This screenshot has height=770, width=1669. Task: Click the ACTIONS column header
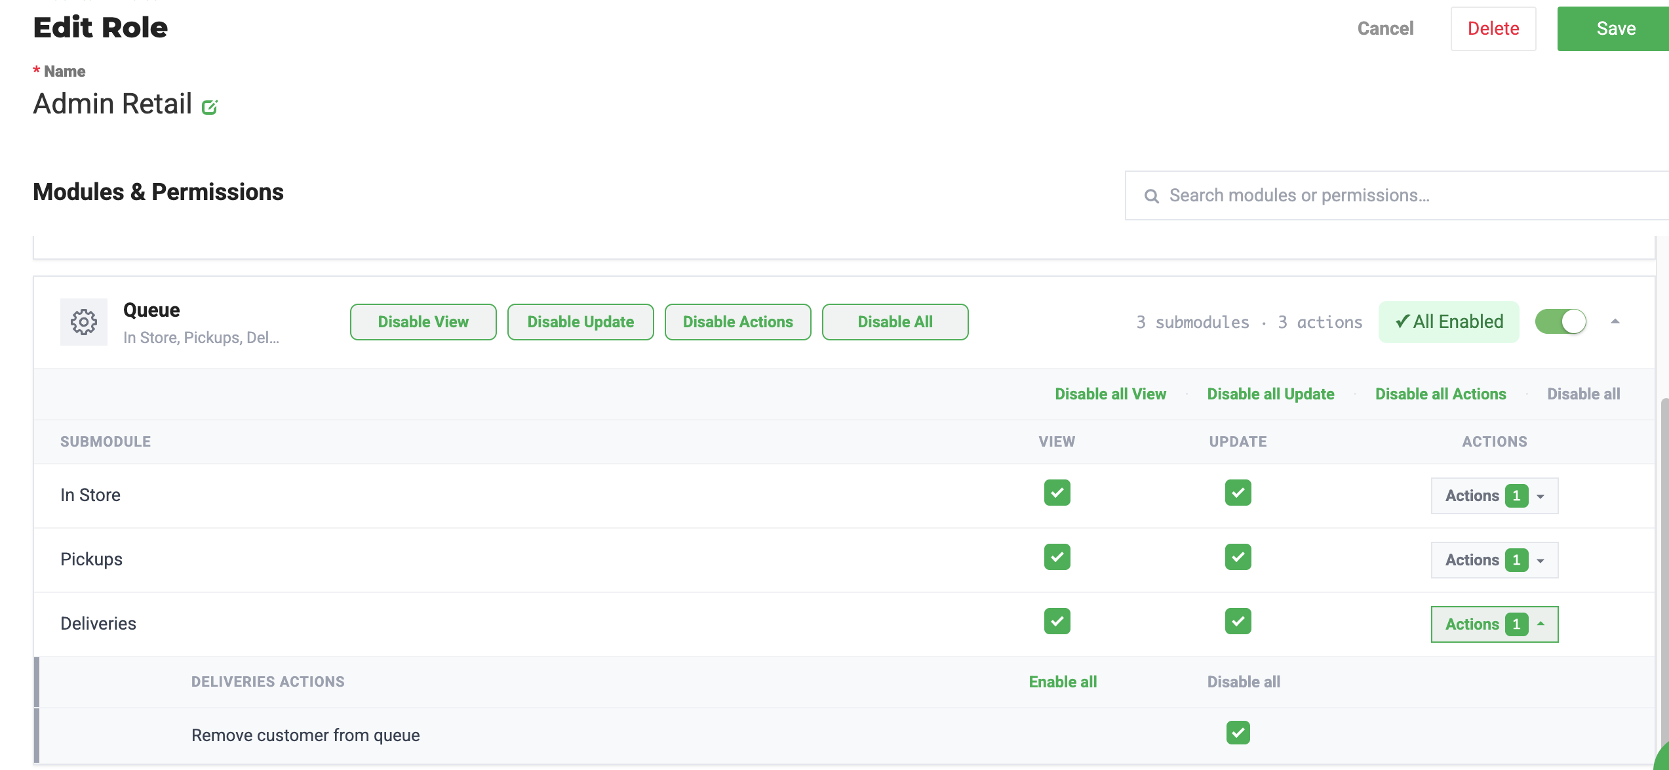(1495, 442)
